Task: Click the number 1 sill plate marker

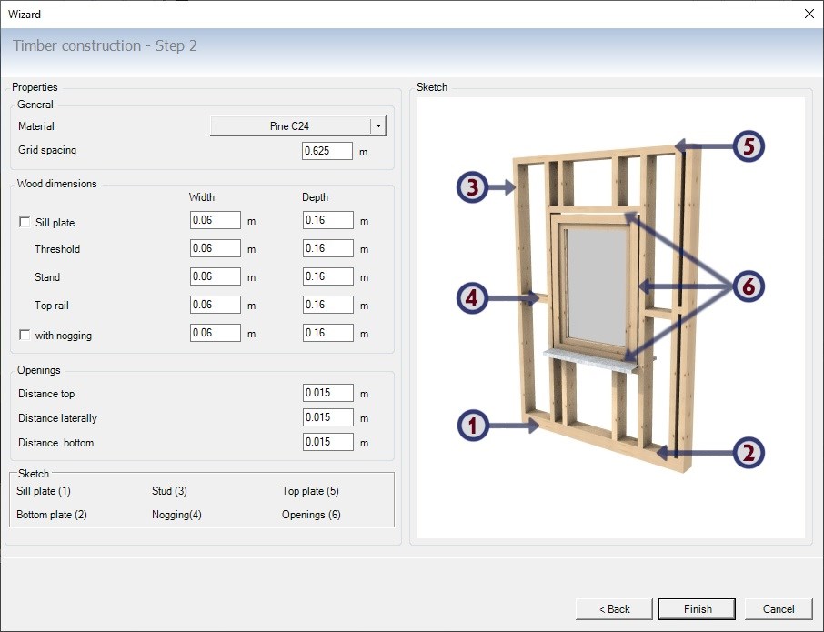Action: (x=474, y=425)
